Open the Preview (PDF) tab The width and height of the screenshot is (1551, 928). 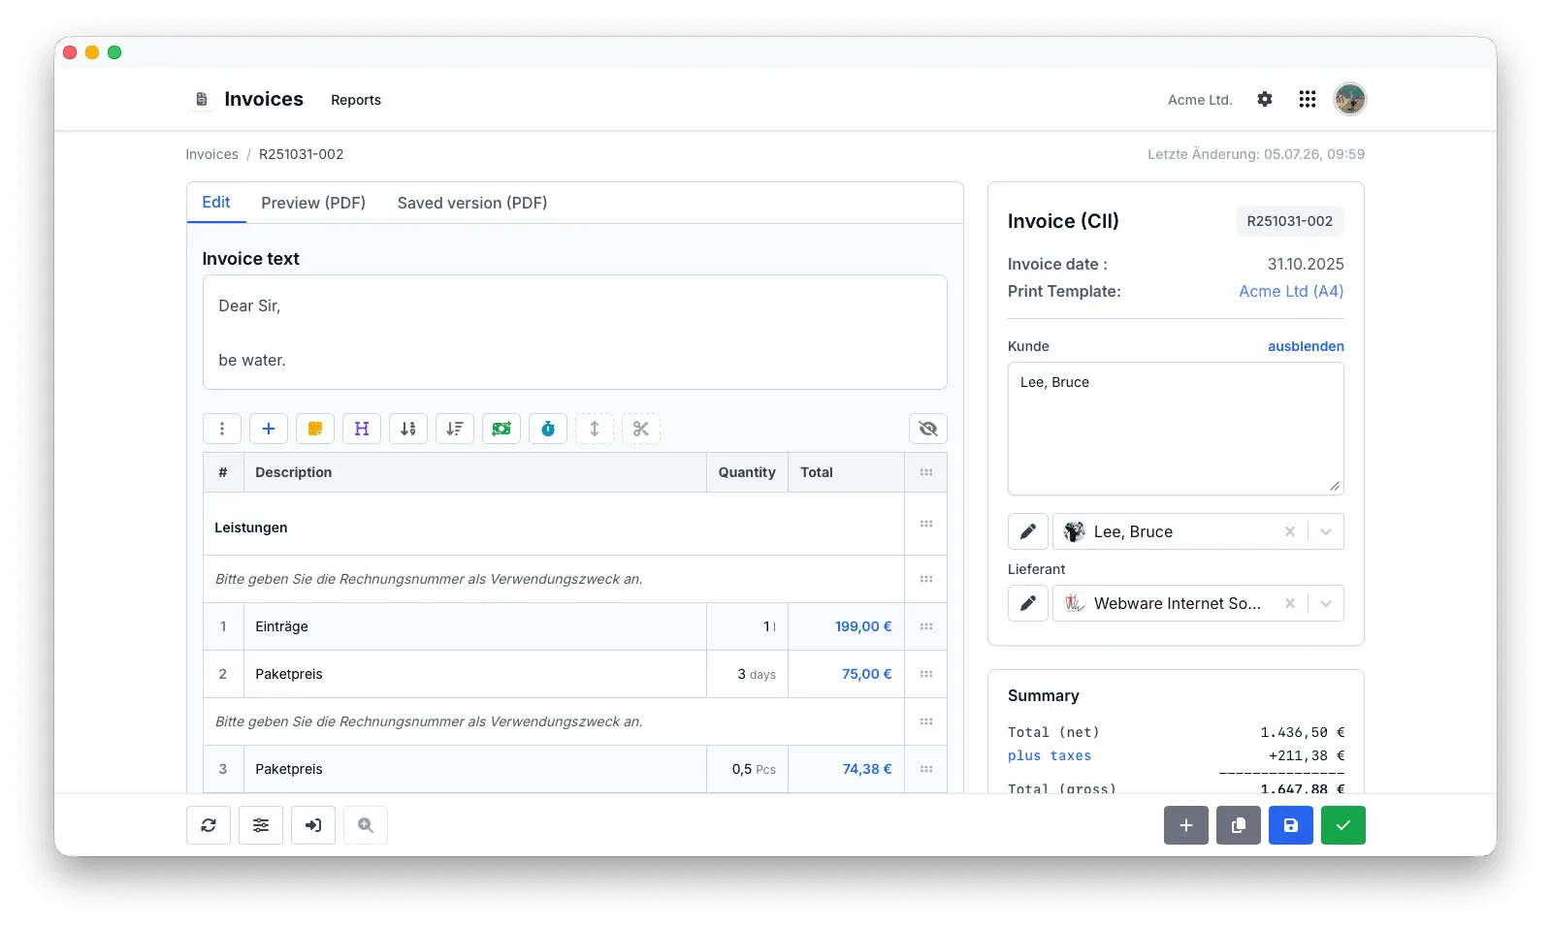click(313, 203)
